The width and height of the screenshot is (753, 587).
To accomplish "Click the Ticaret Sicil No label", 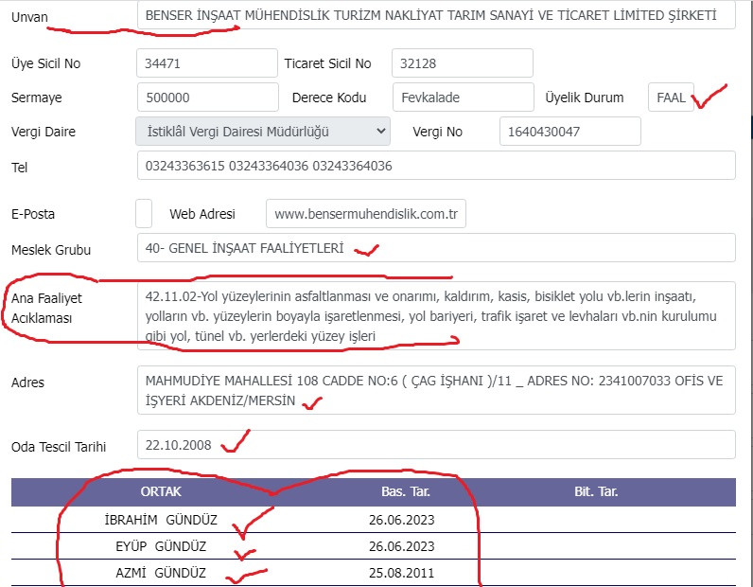I will tap(327, 63).
